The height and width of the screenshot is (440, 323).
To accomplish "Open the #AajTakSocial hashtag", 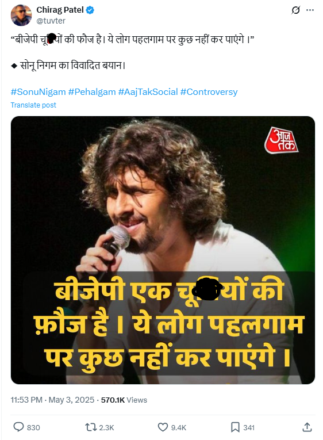I will tap(148, 92).
